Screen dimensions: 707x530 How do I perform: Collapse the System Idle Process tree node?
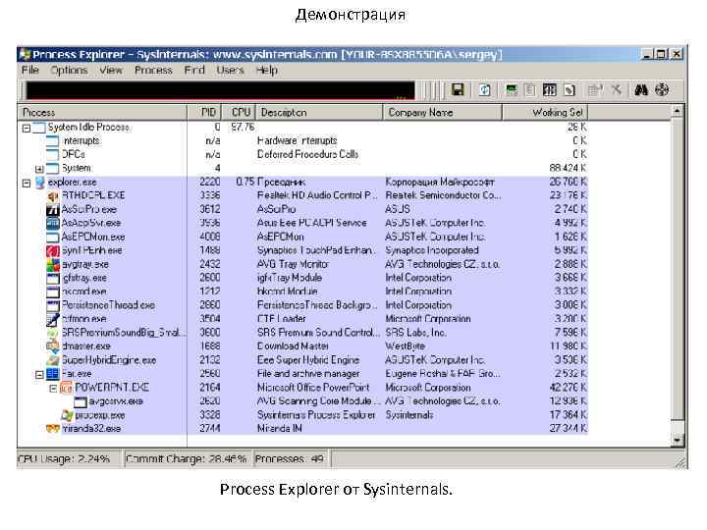[27, 129]
